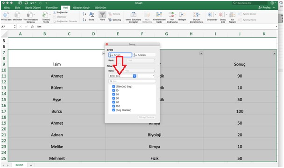Click the Ara search field in popup
Image resolution: width=284 pixels, height=168 pixels.
pos(132,81)
